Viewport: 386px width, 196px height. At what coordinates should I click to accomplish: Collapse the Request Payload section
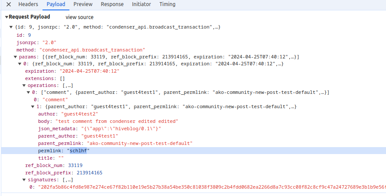[x=7, y=17]
